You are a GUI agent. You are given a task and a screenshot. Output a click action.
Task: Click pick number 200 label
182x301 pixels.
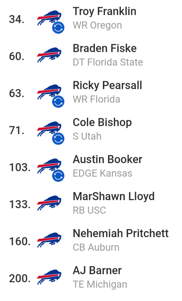click(x=20, y=278)
